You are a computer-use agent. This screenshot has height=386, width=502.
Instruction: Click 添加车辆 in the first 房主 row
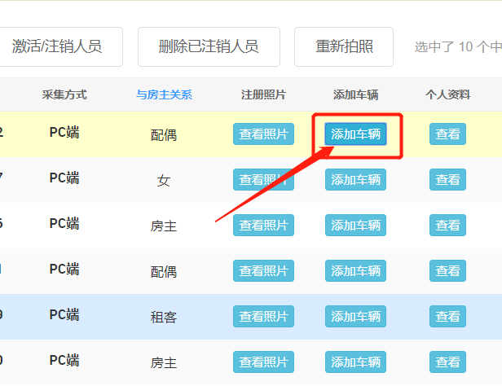click(355, 225)
